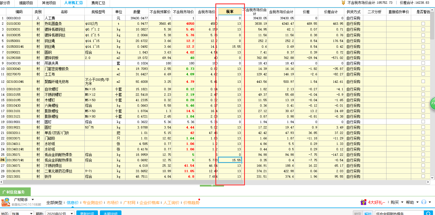Tick 是否暂估 checkbox for 聚酯纤维无纺布
Image resolution: width=435 pixels, height=215 pixels.
pyautogui.click(x=423, y=81)
